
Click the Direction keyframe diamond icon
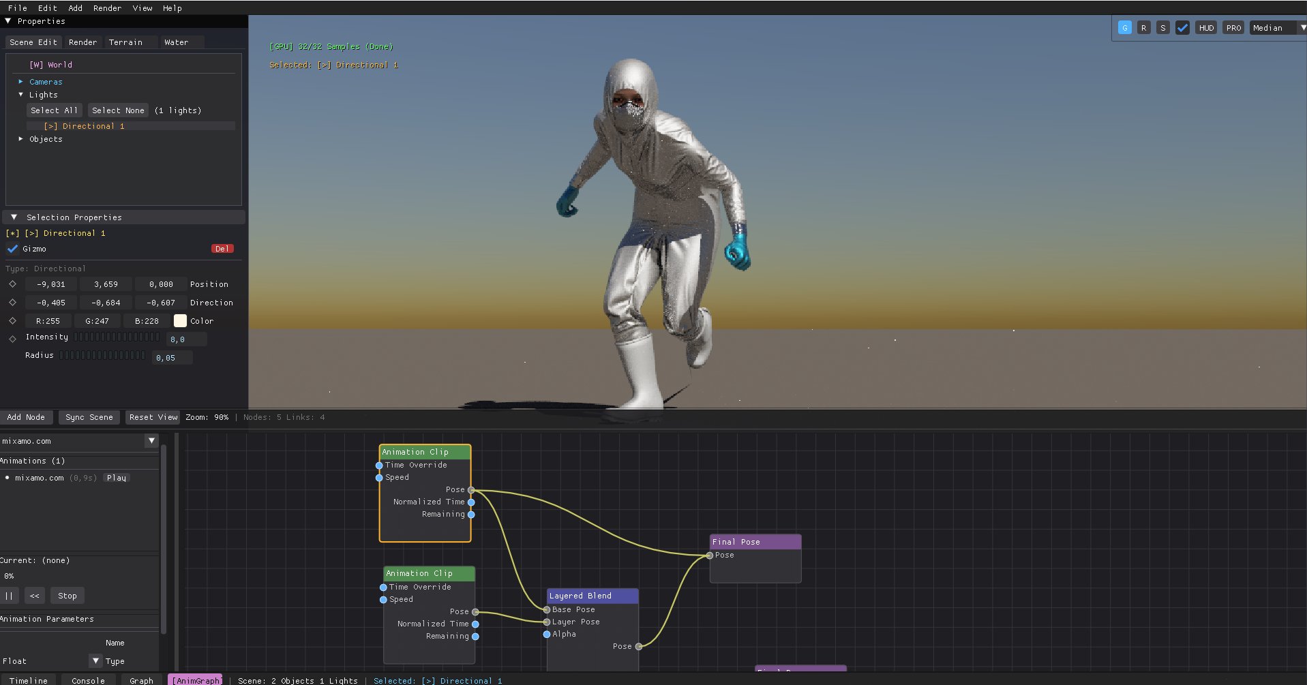[x=12, y=303]
